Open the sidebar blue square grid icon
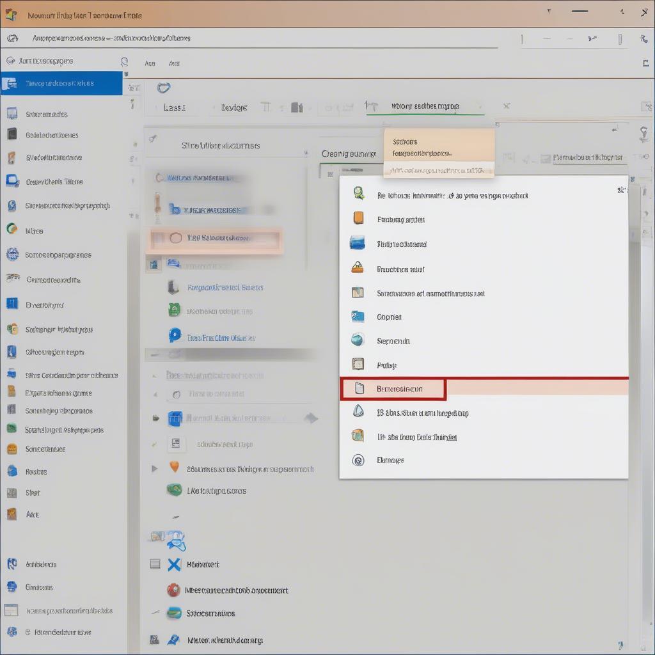This screenshot has width=655, height=655. (12, 304)
